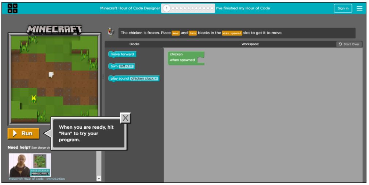Select the move forward block
The image size is (369, 185).
122,54
